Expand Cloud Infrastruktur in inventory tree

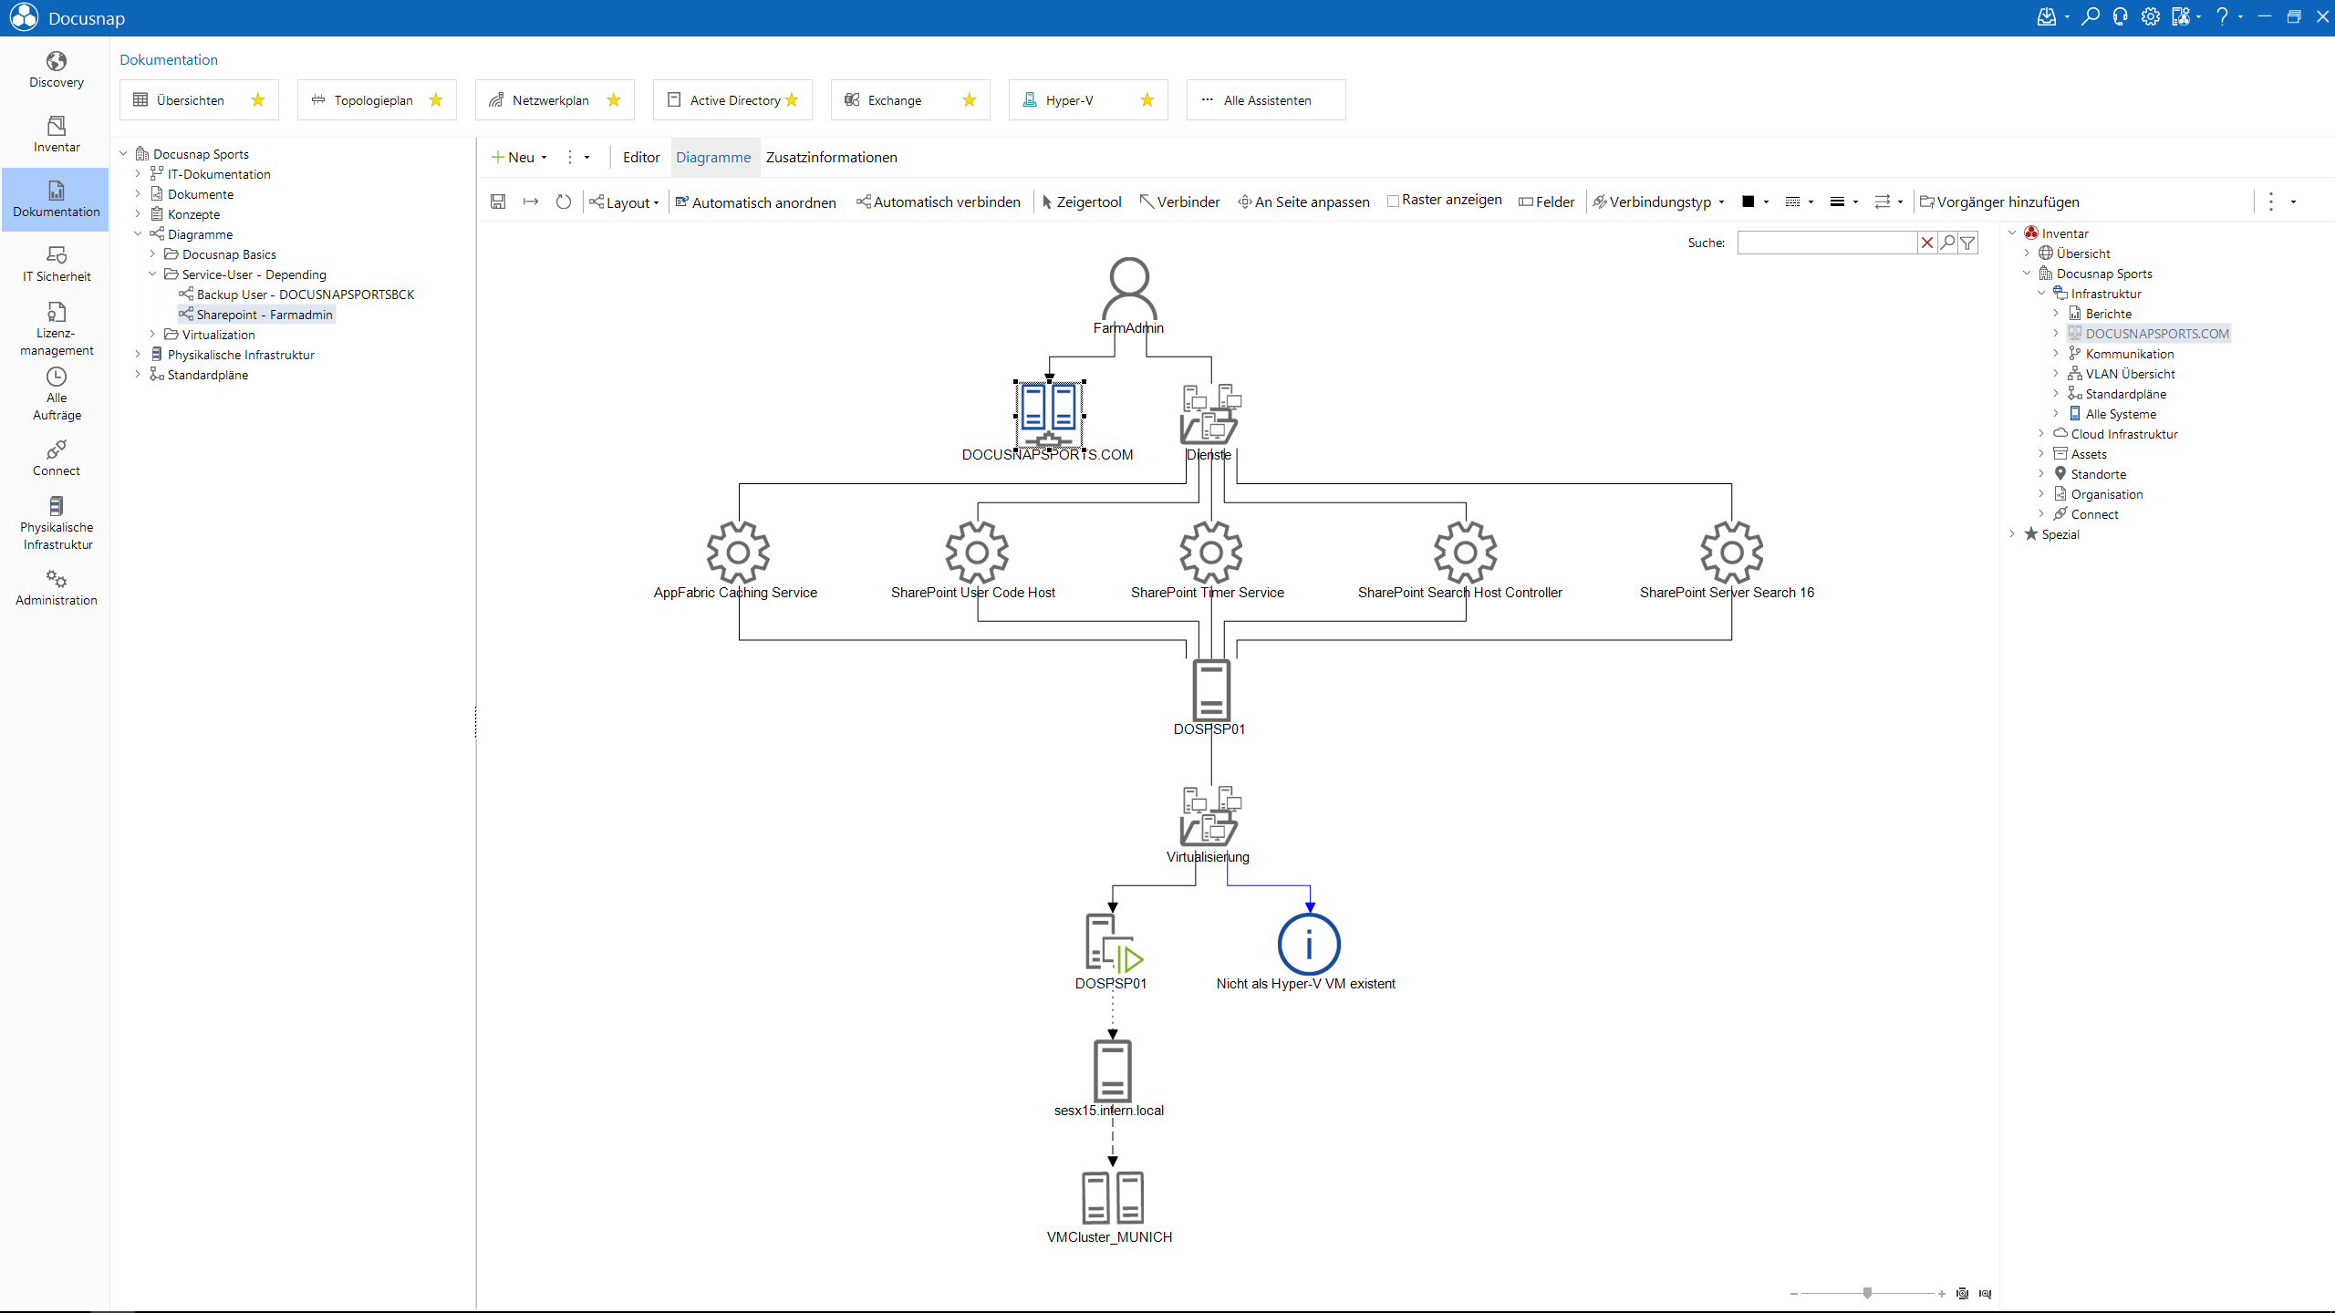coord(2041,434)
